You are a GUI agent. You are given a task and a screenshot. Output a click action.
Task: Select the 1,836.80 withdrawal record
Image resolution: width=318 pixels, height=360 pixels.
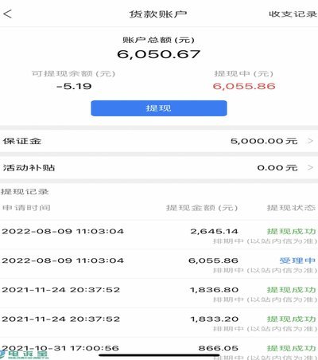pos(159,293)
